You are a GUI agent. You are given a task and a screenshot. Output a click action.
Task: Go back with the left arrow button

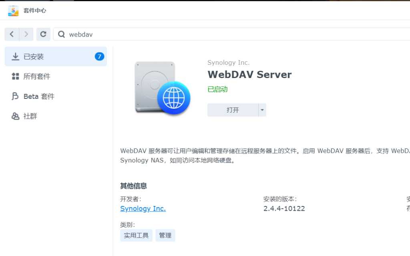(x=12, y=34)
